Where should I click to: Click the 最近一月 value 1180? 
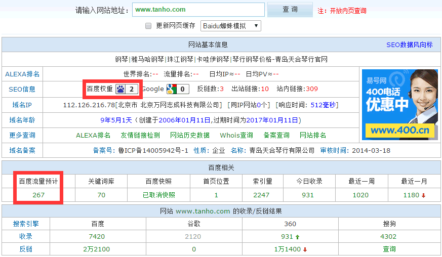click(x=411, y=195)
